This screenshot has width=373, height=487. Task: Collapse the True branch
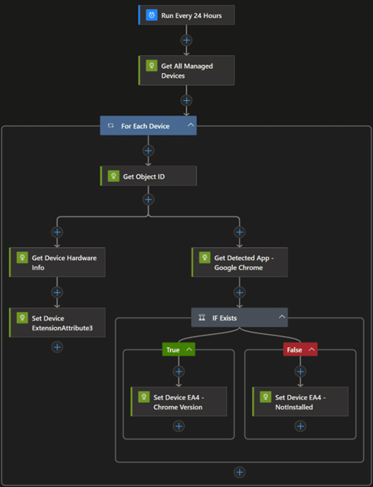click(x=189, y=349)
